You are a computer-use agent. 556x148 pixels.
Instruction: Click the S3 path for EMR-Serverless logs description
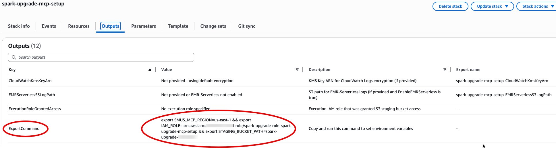[x=374, y=95]
